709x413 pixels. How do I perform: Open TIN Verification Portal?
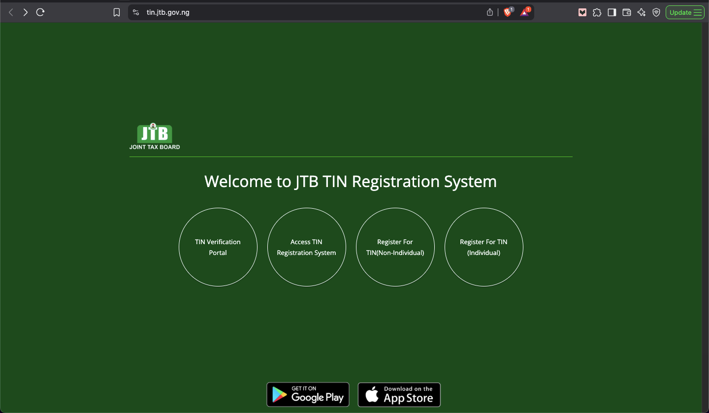218,247
